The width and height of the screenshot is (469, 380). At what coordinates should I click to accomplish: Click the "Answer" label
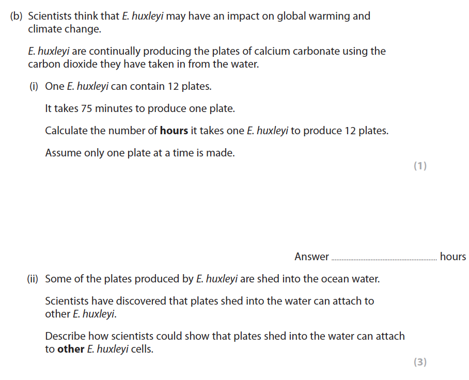pyautogui.click(x=311, y=257)
